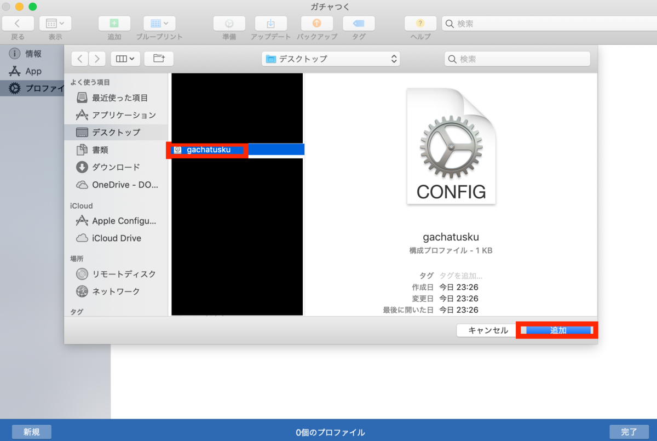Open the ブループリント toolbar dropdown
657x441 pixels.
point(159,24)
